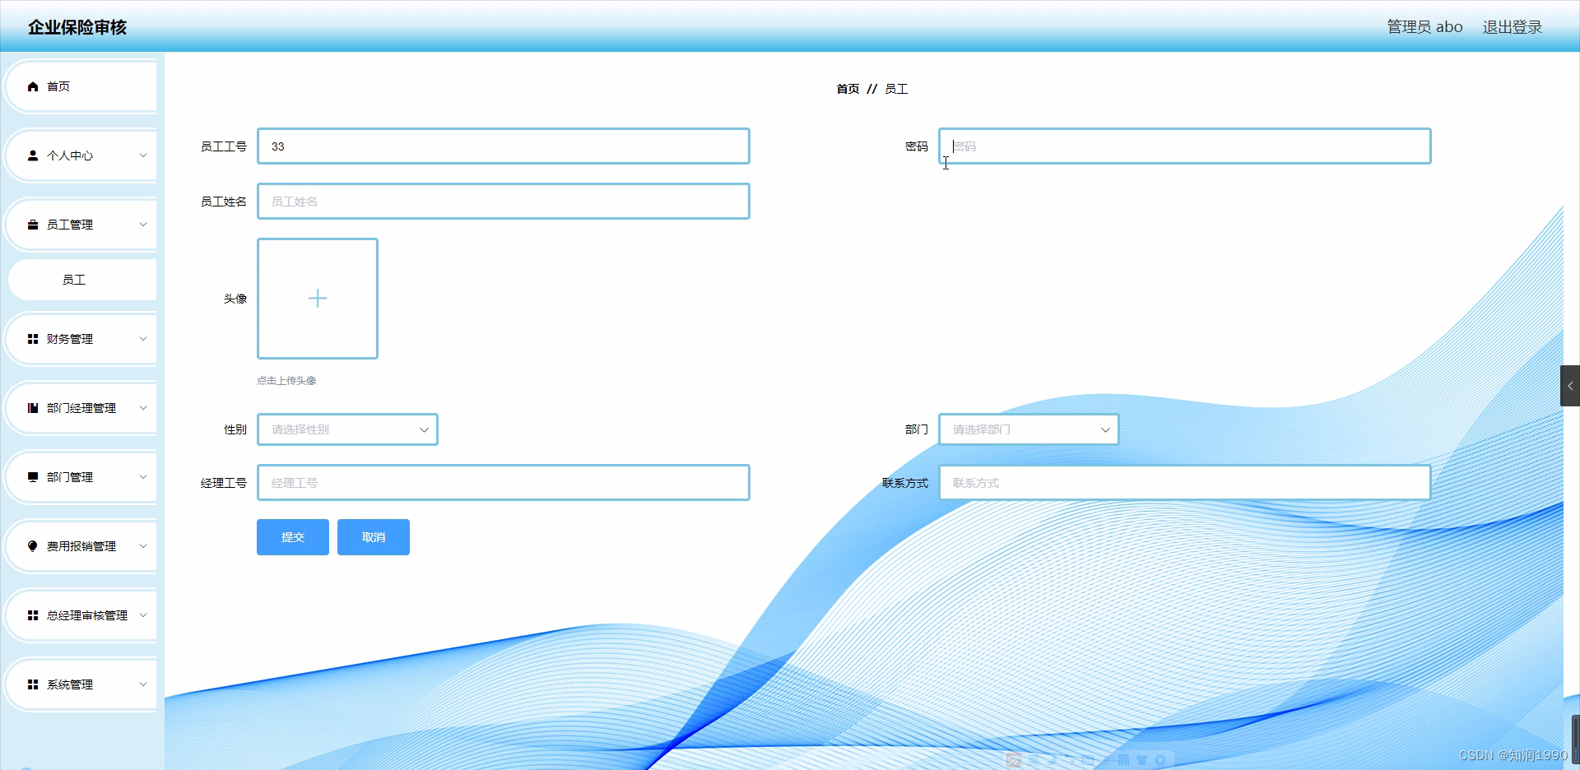The width and height of the screenshot is (1580, 770).
Task: Expand the 系统管理 chevron
Action: click(x=142, y=684)
